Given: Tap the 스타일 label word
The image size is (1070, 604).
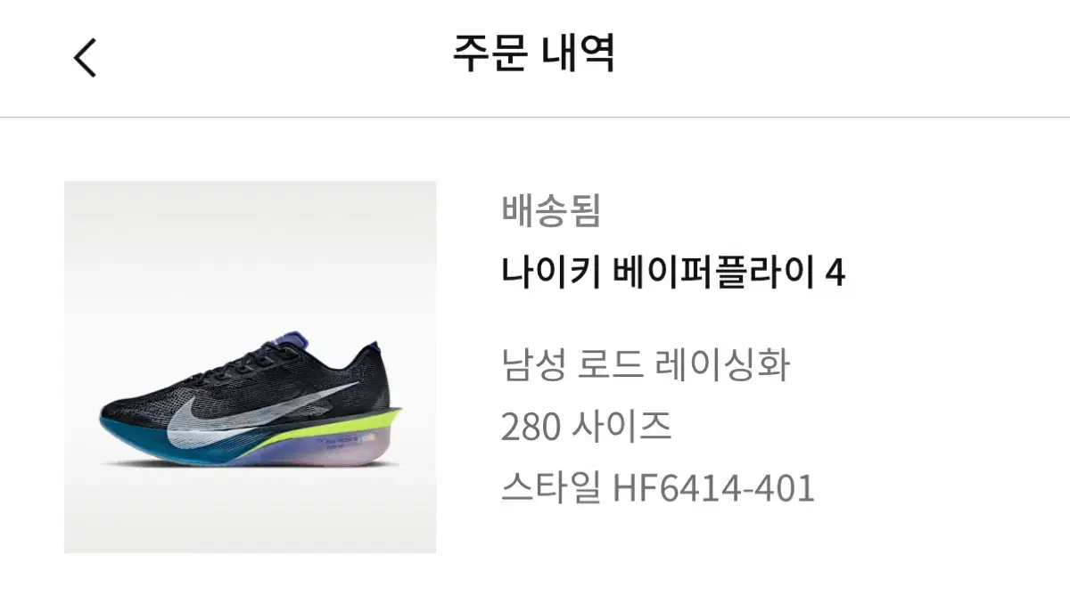Looking at the screenshot, I should click(551, 488).
